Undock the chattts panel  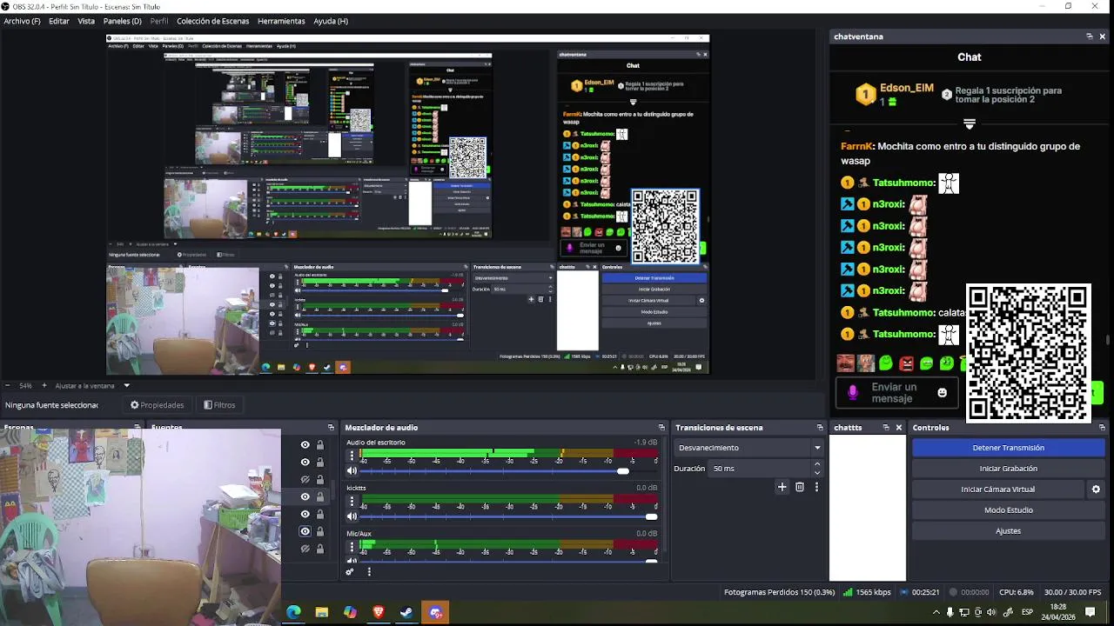pos(886,427)
